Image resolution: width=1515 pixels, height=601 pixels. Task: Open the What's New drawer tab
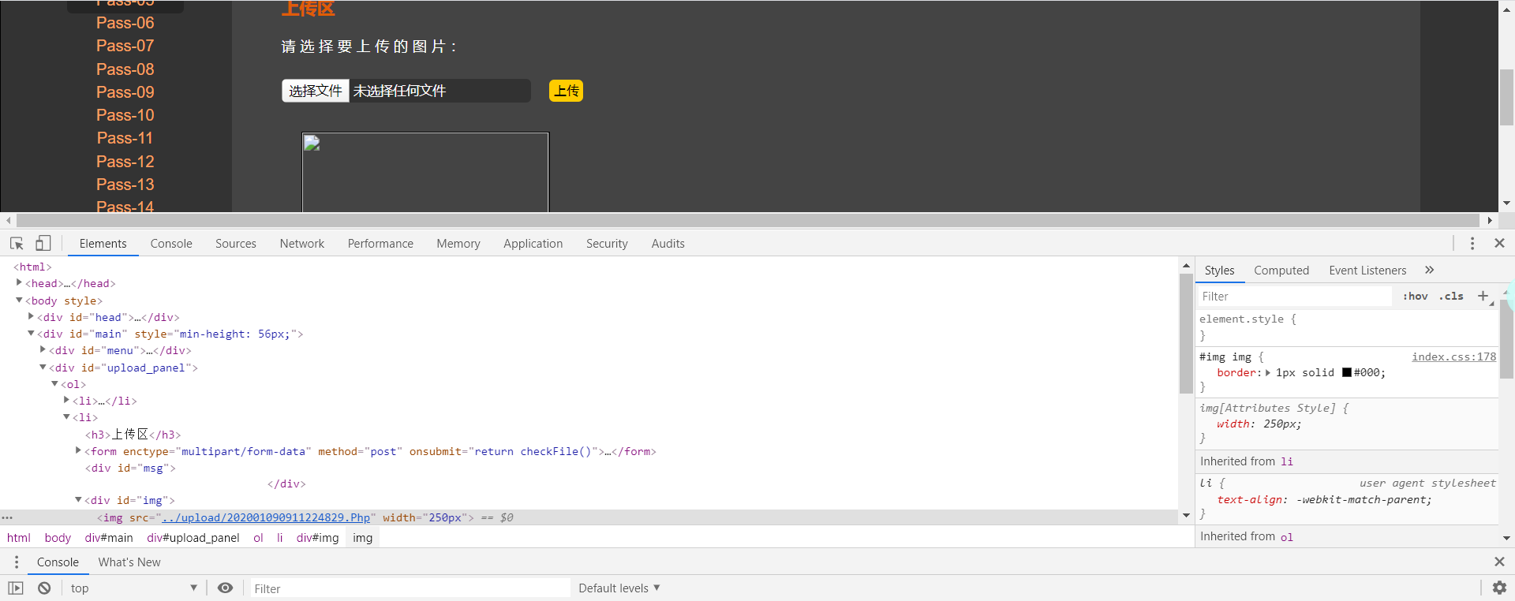(x=129, y=562)
